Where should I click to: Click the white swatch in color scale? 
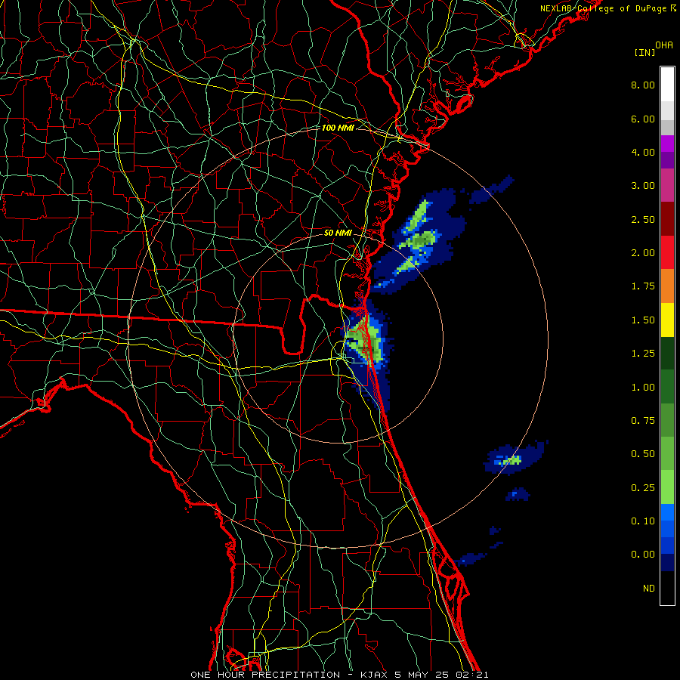coord(667,85)
